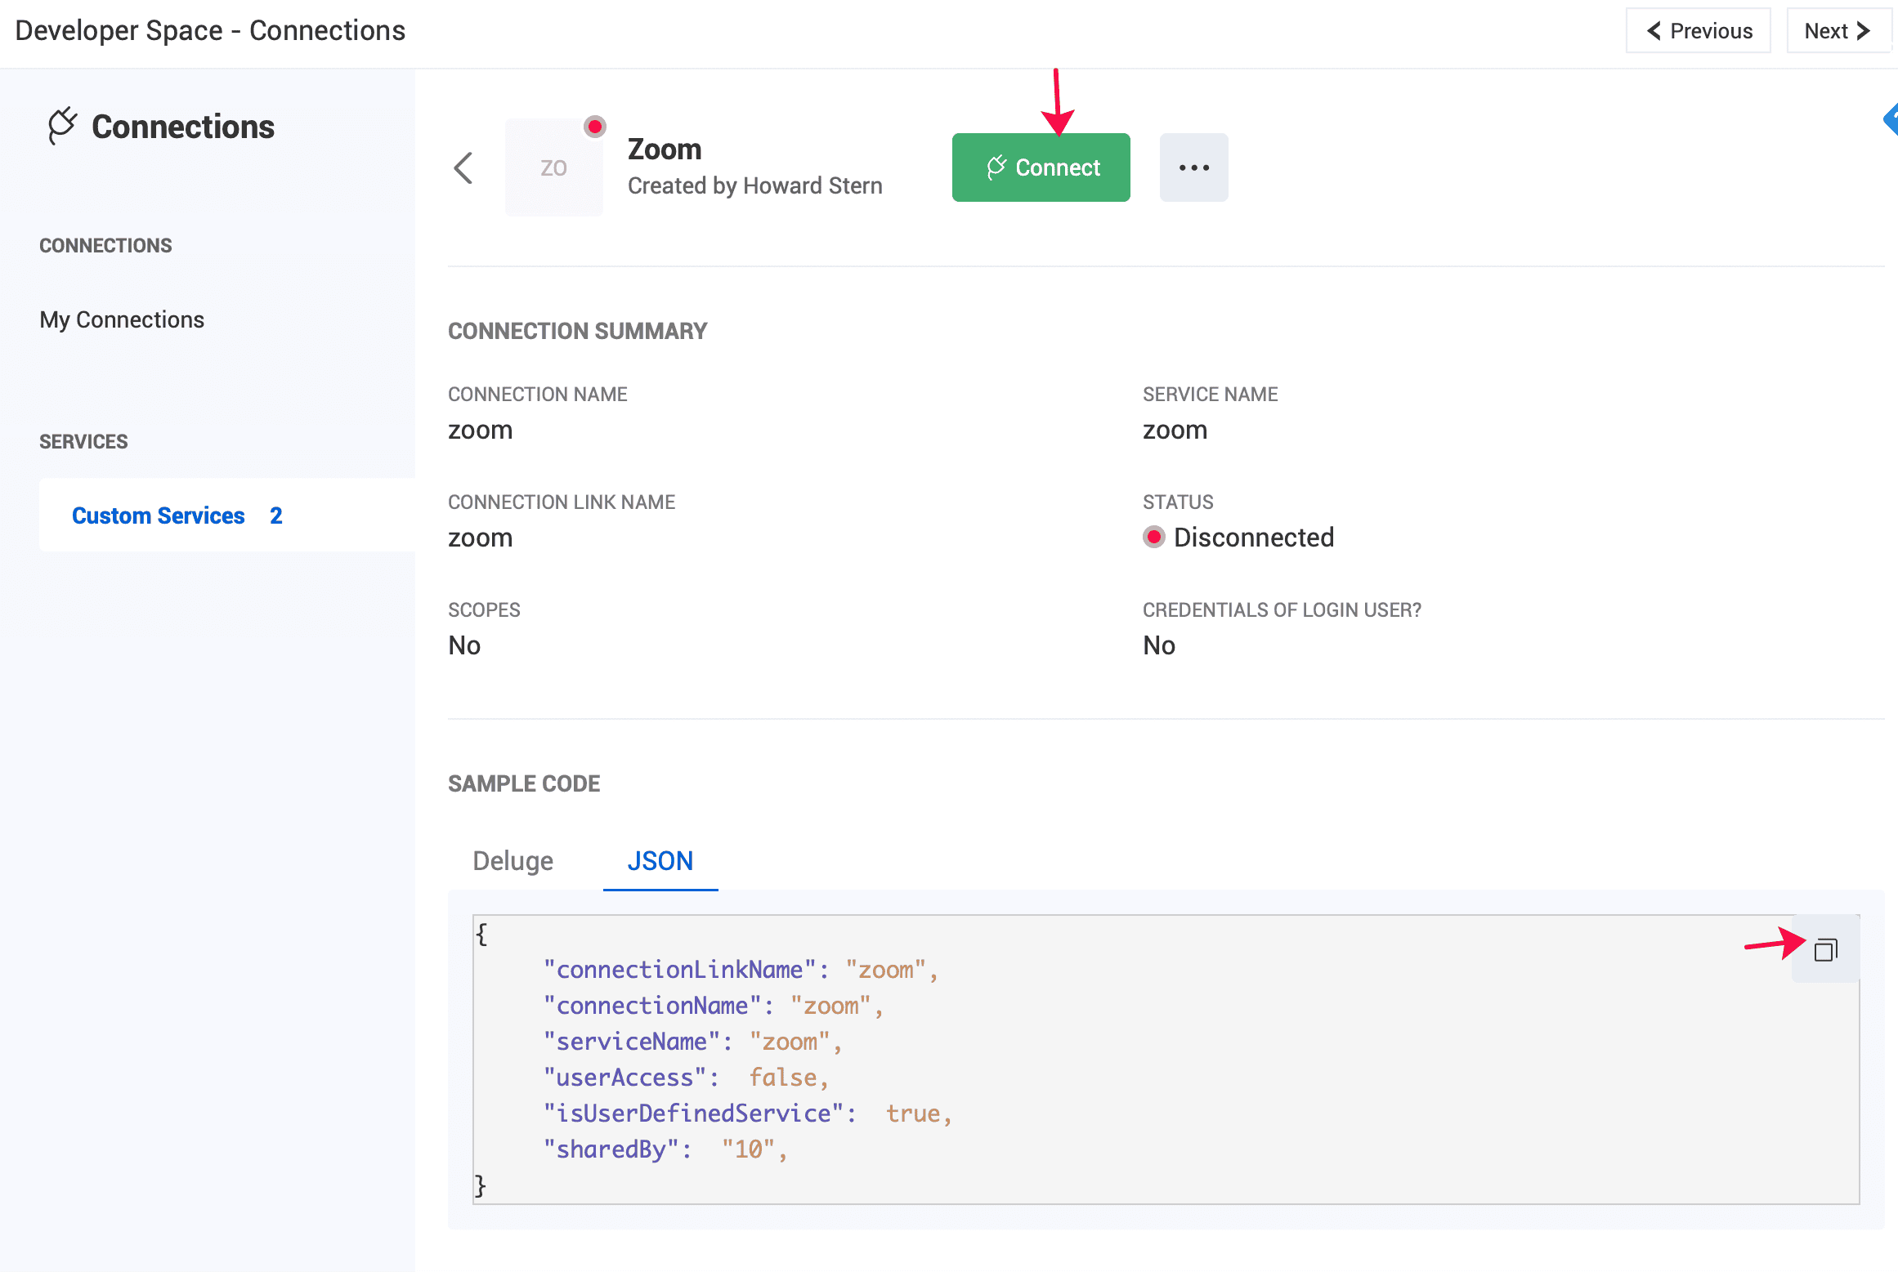Click the Previous button
The width and height of the screenshot is (1898, 1272).
click(x=1699, y=31)
